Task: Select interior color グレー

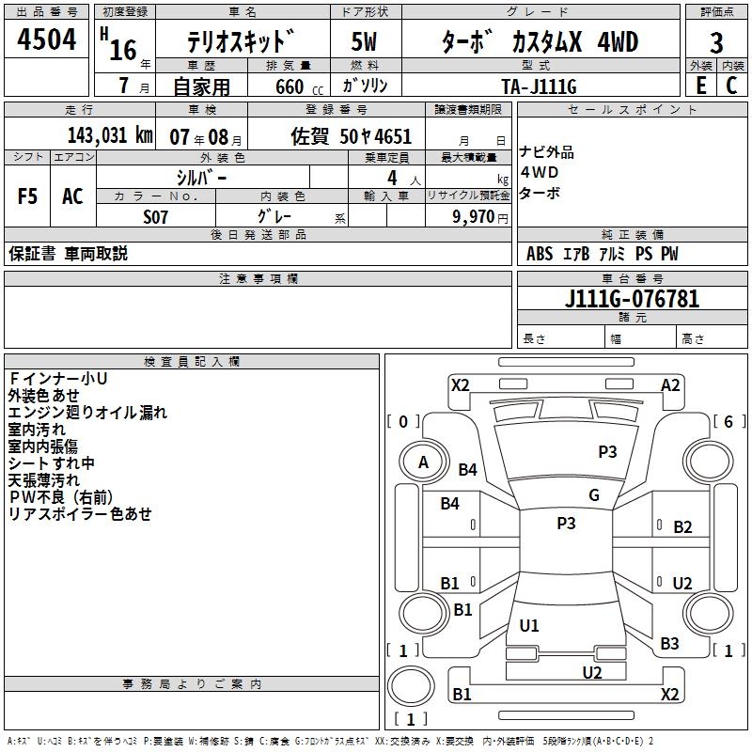Action: (x=274, y=216)
